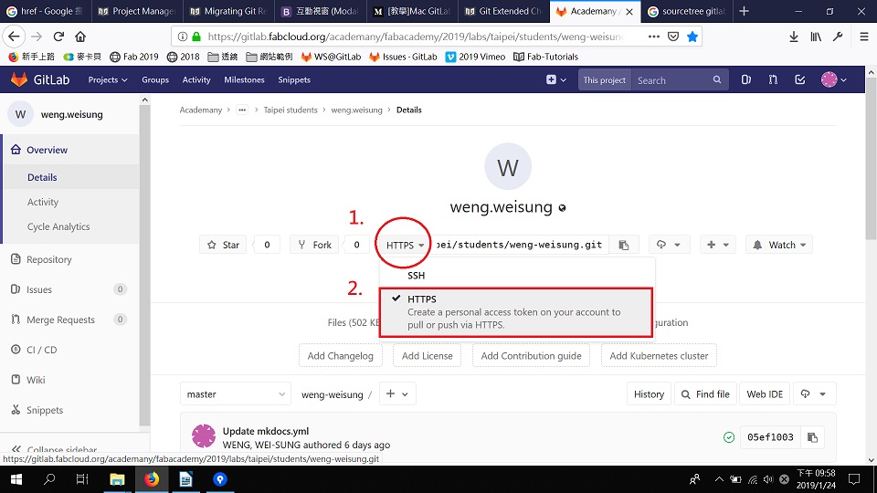
Task: Open Cycle Analytics in the sidebar
Action: [58, 226]
